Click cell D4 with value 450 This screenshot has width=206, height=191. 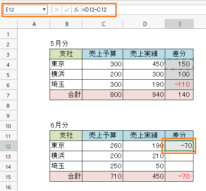pos(144,64)
